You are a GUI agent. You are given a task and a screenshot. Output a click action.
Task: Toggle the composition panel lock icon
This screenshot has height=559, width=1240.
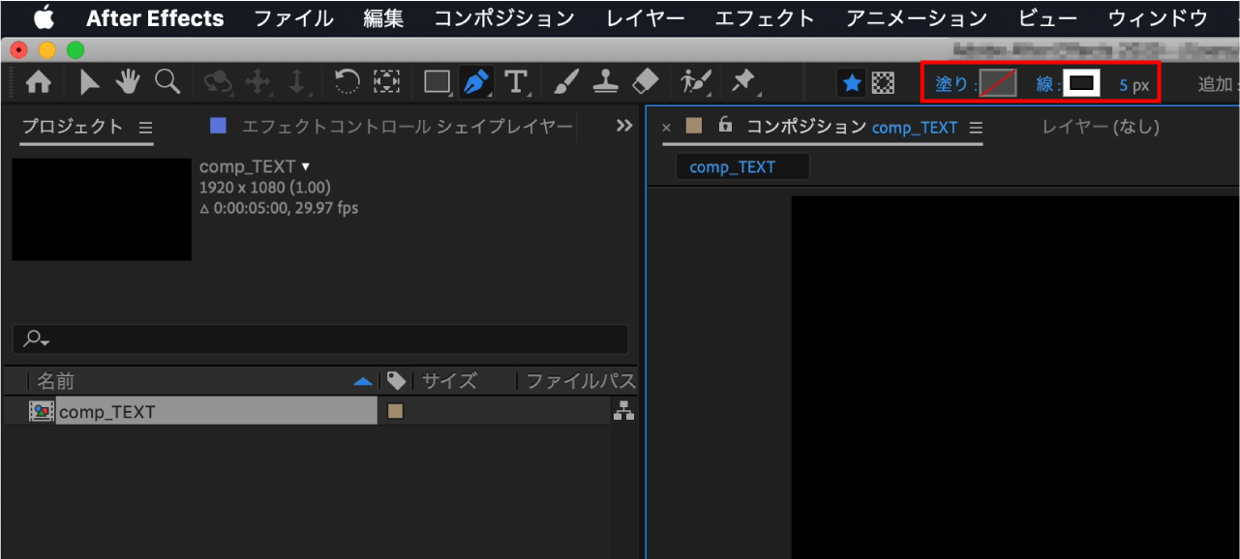coord(726,126)
